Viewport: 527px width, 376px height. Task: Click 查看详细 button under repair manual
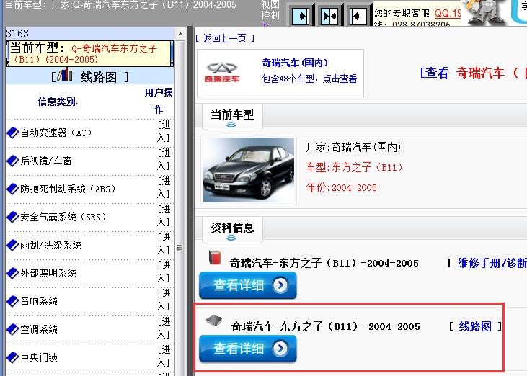tap(248, 285)
